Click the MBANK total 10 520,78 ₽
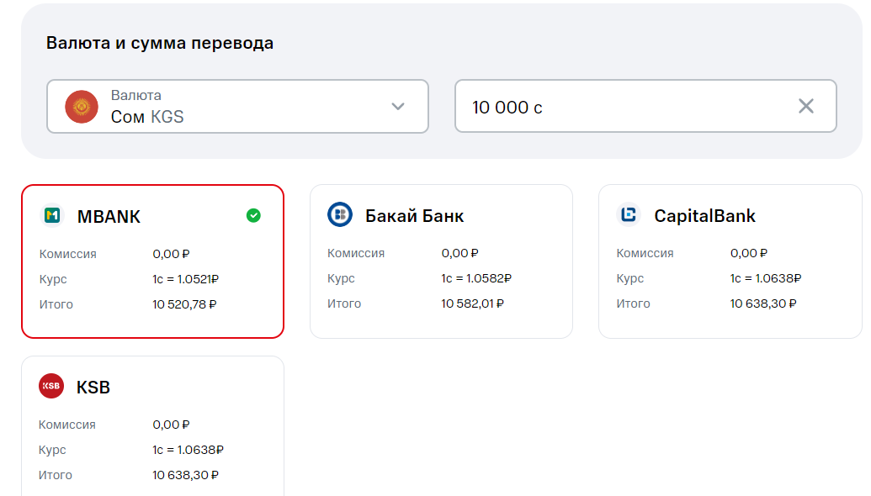This screenshot has width=871, height=496. [184, 304]
